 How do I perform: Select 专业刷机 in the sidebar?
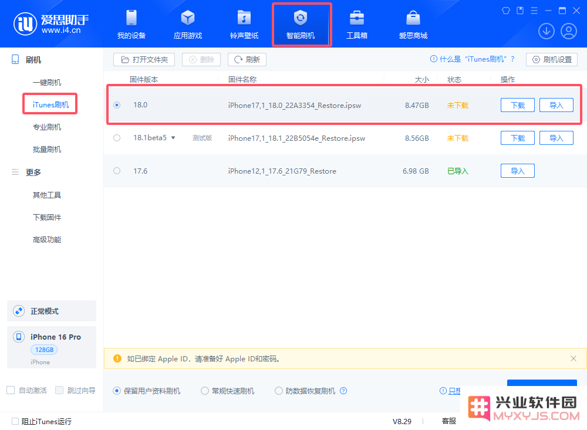coord(47,127)
